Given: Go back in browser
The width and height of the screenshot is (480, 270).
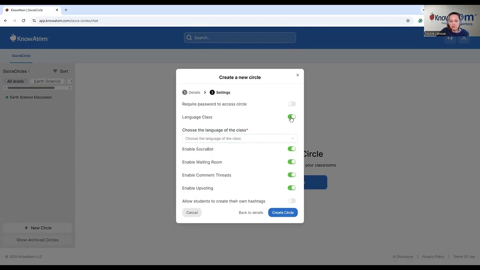Looking at the screenshot, I should point(6,21).
